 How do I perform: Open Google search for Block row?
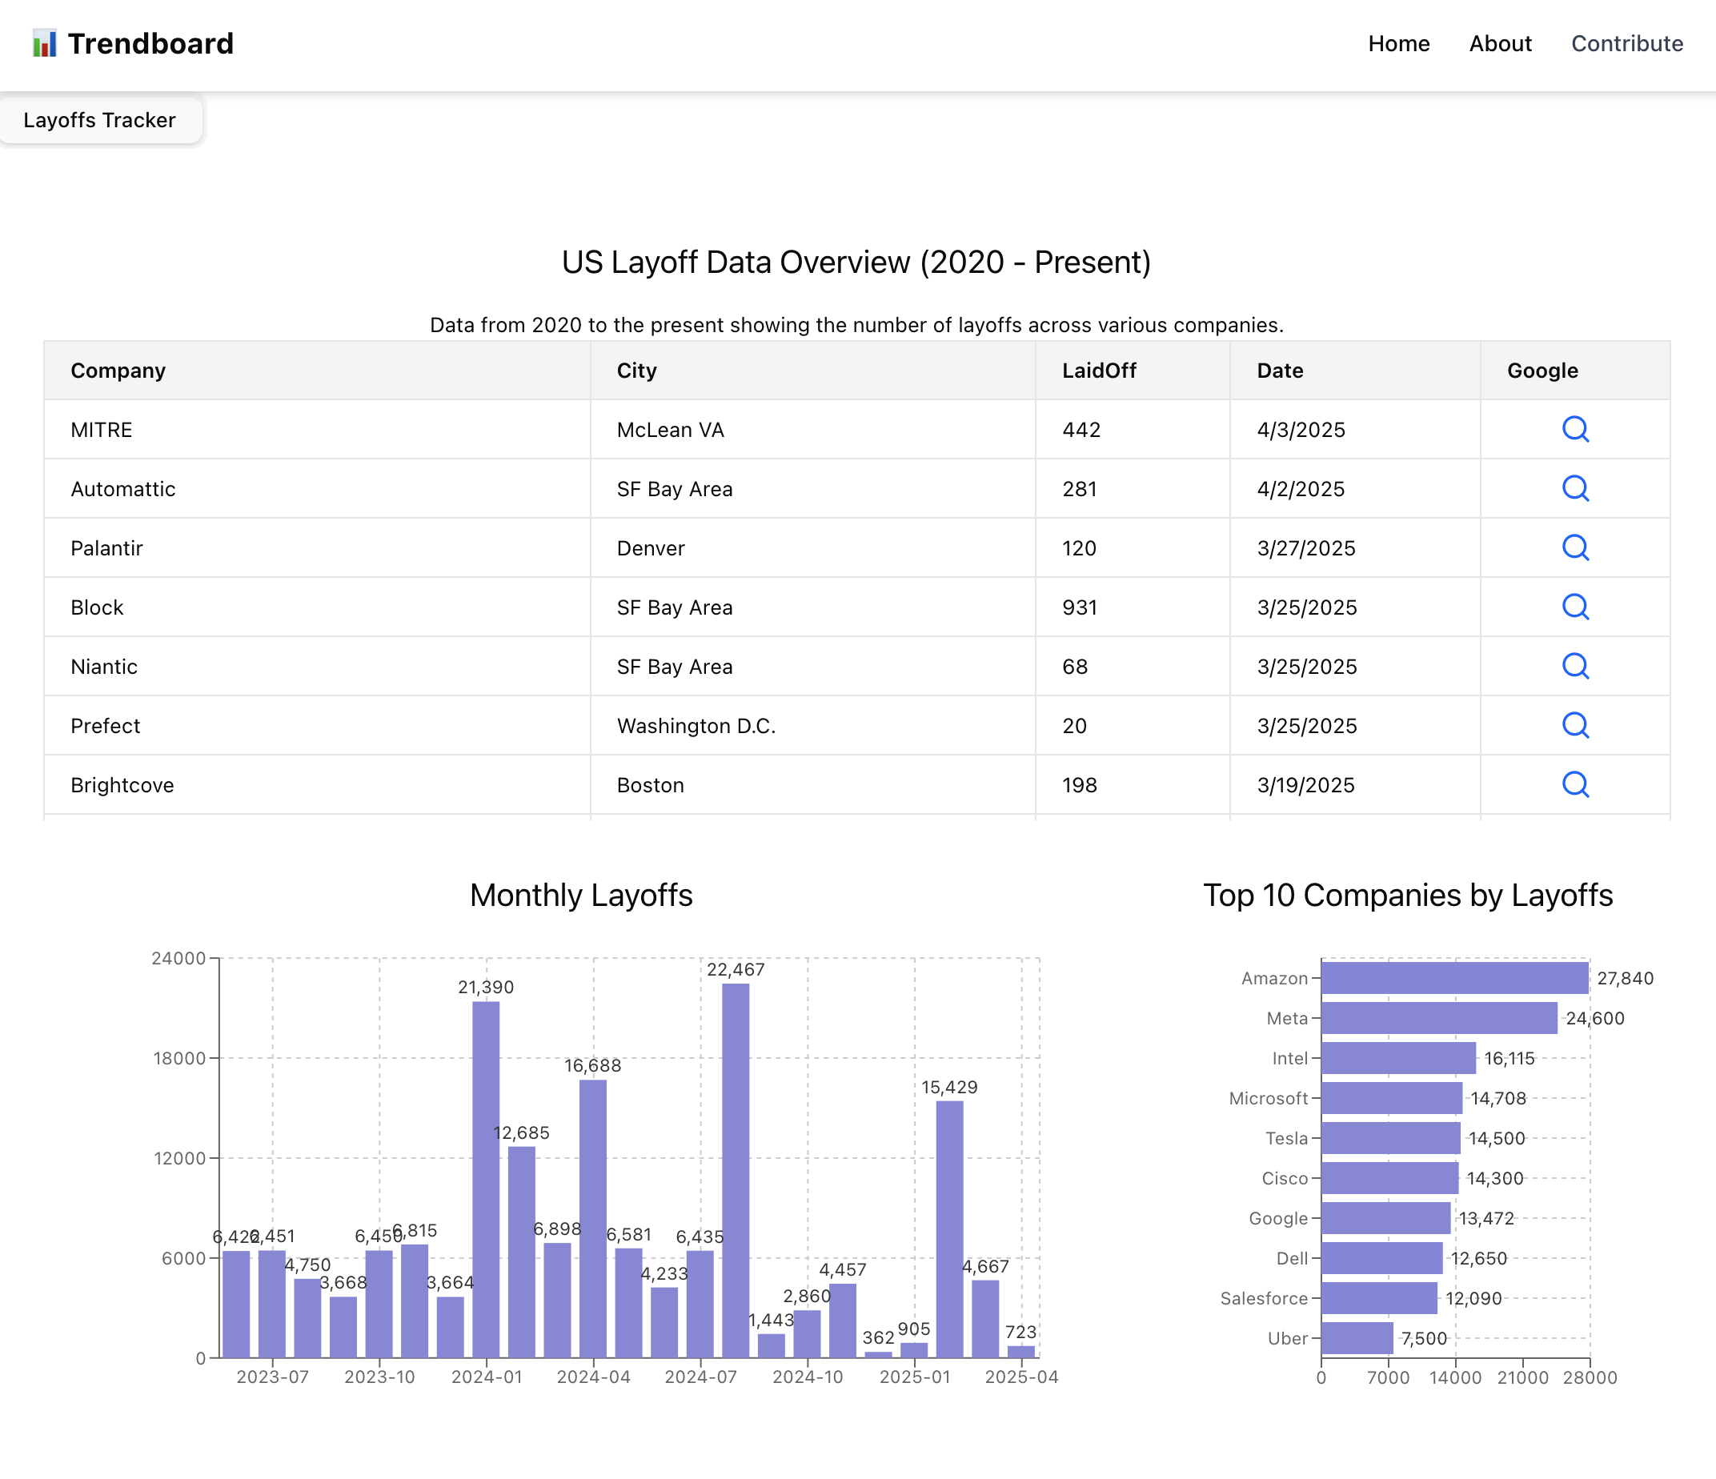[1575, 607]
